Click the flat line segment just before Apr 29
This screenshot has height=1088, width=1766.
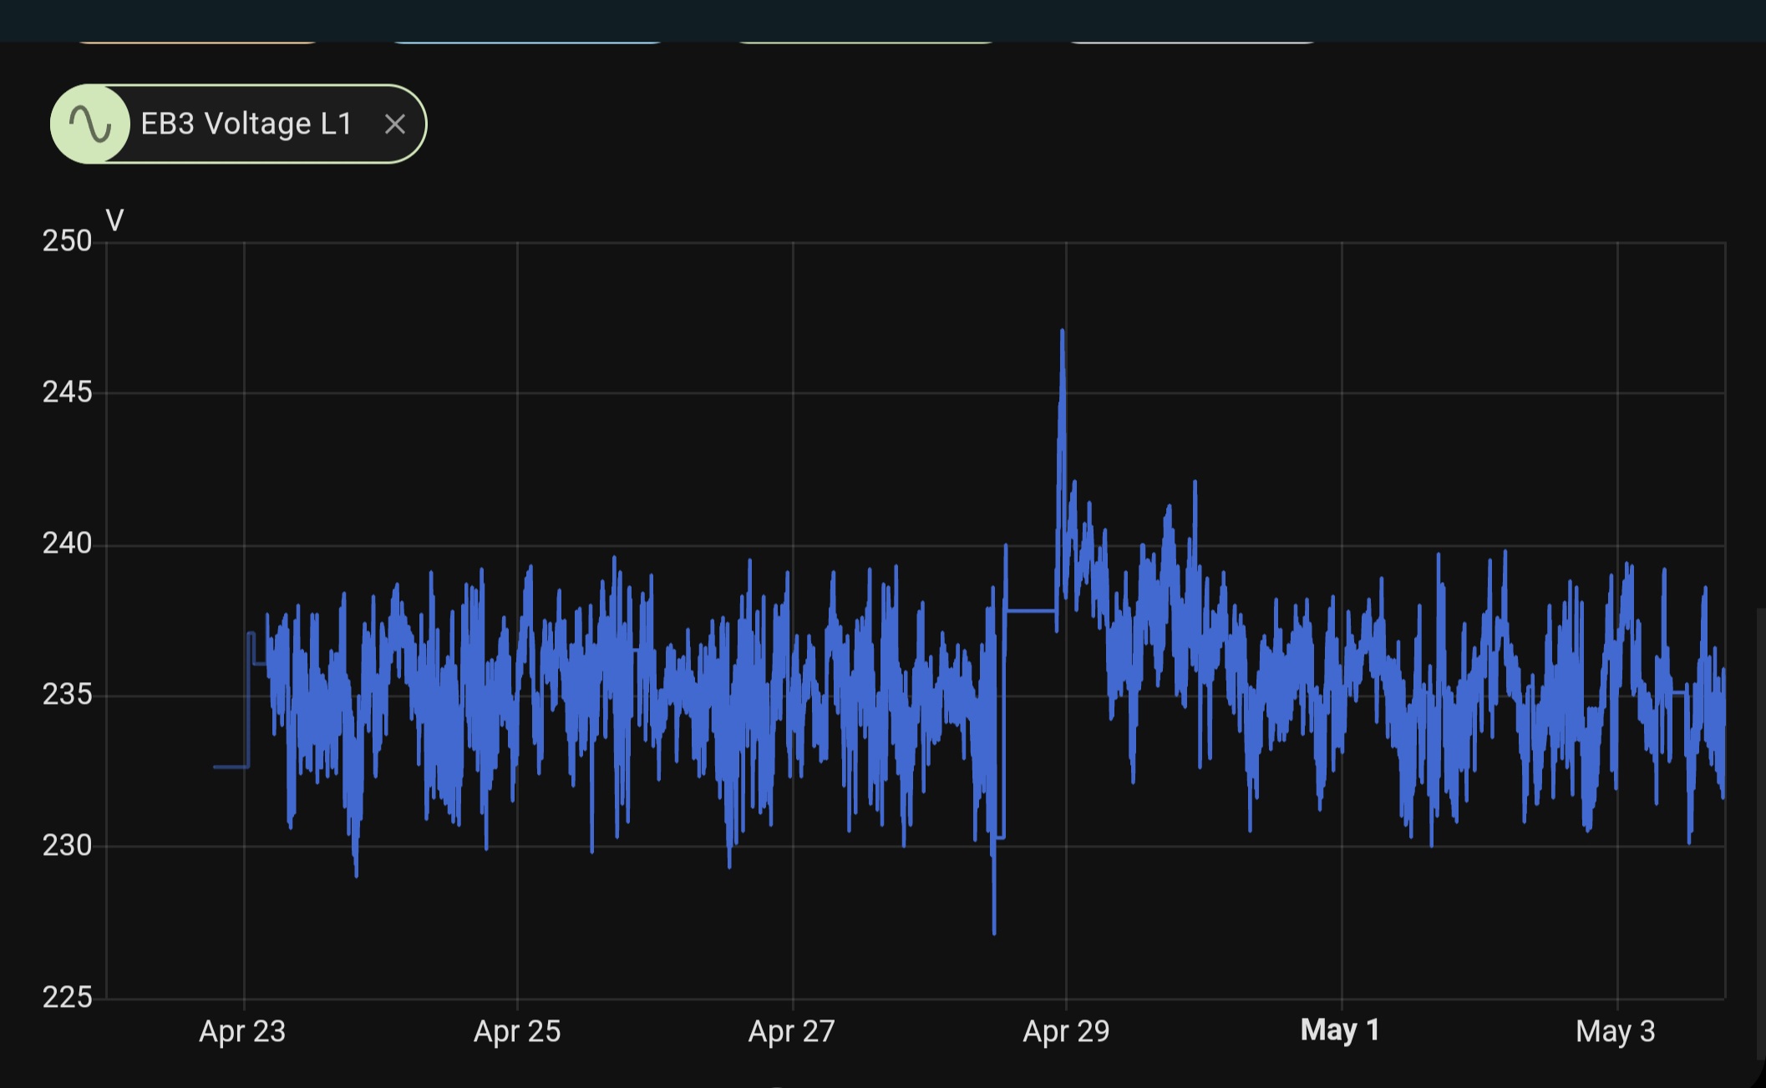1031,611
